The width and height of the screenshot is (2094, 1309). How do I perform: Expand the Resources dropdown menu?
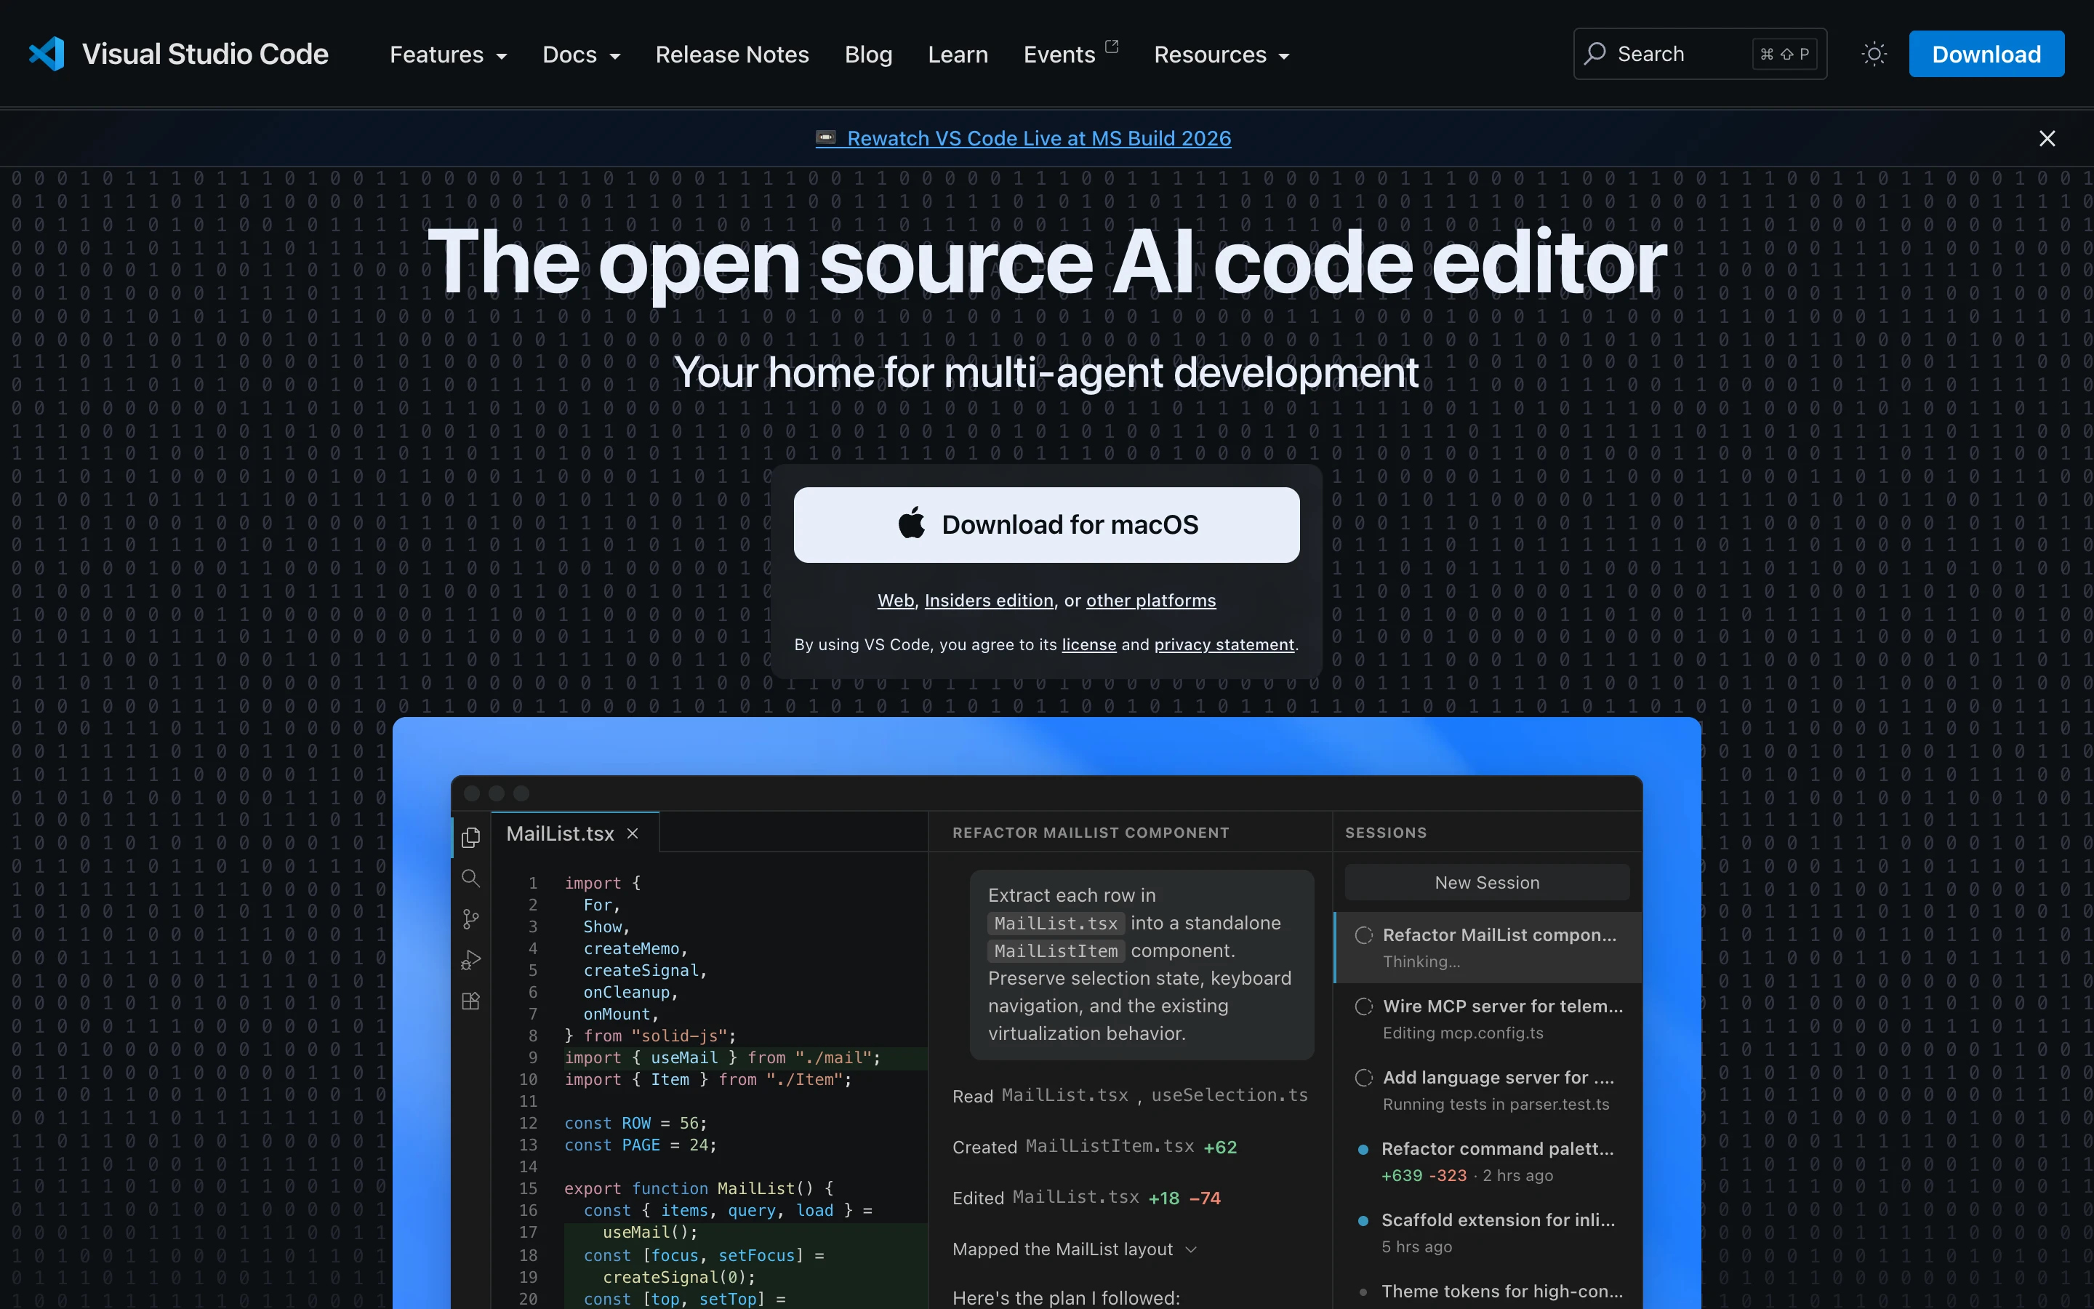click(x=1221, y=55)
